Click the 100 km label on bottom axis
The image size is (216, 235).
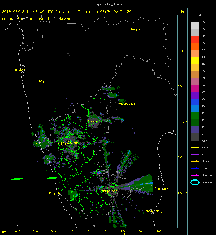pos(105,231)
